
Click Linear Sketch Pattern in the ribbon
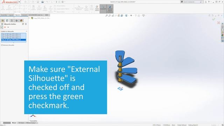tap(62, 9)
